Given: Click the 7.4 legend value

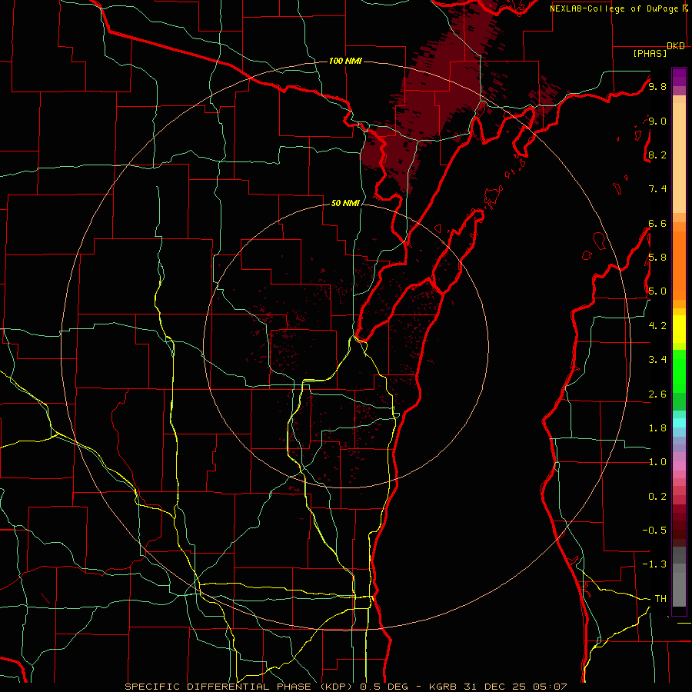Looking at the screenshot, I should click(x=657, y=189).
